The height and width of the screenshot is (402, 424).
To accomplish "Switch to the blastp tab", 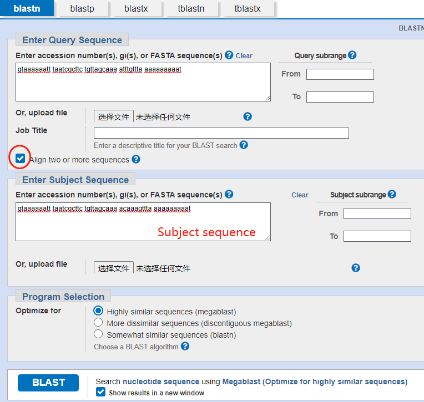I will coord(82,8).
